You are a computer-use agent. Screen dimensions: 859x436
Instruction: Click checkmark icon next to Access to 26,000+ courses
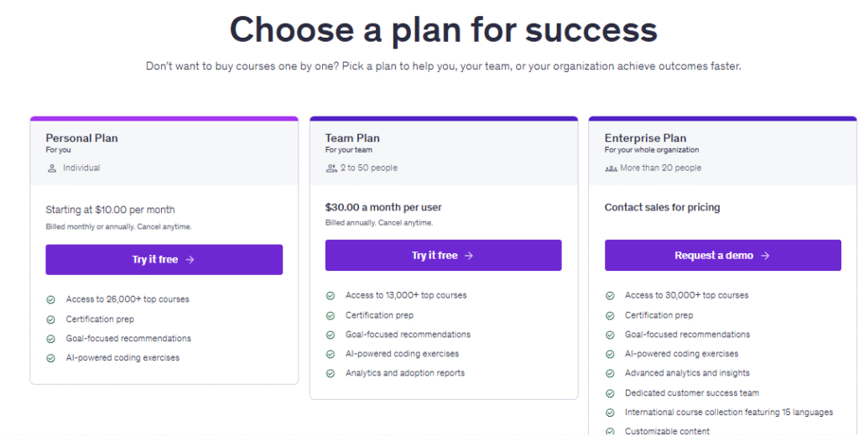(x=50, y=299)
